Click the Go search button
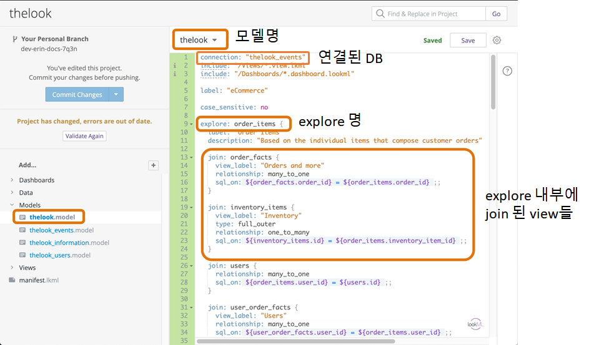 coord(496,14)
